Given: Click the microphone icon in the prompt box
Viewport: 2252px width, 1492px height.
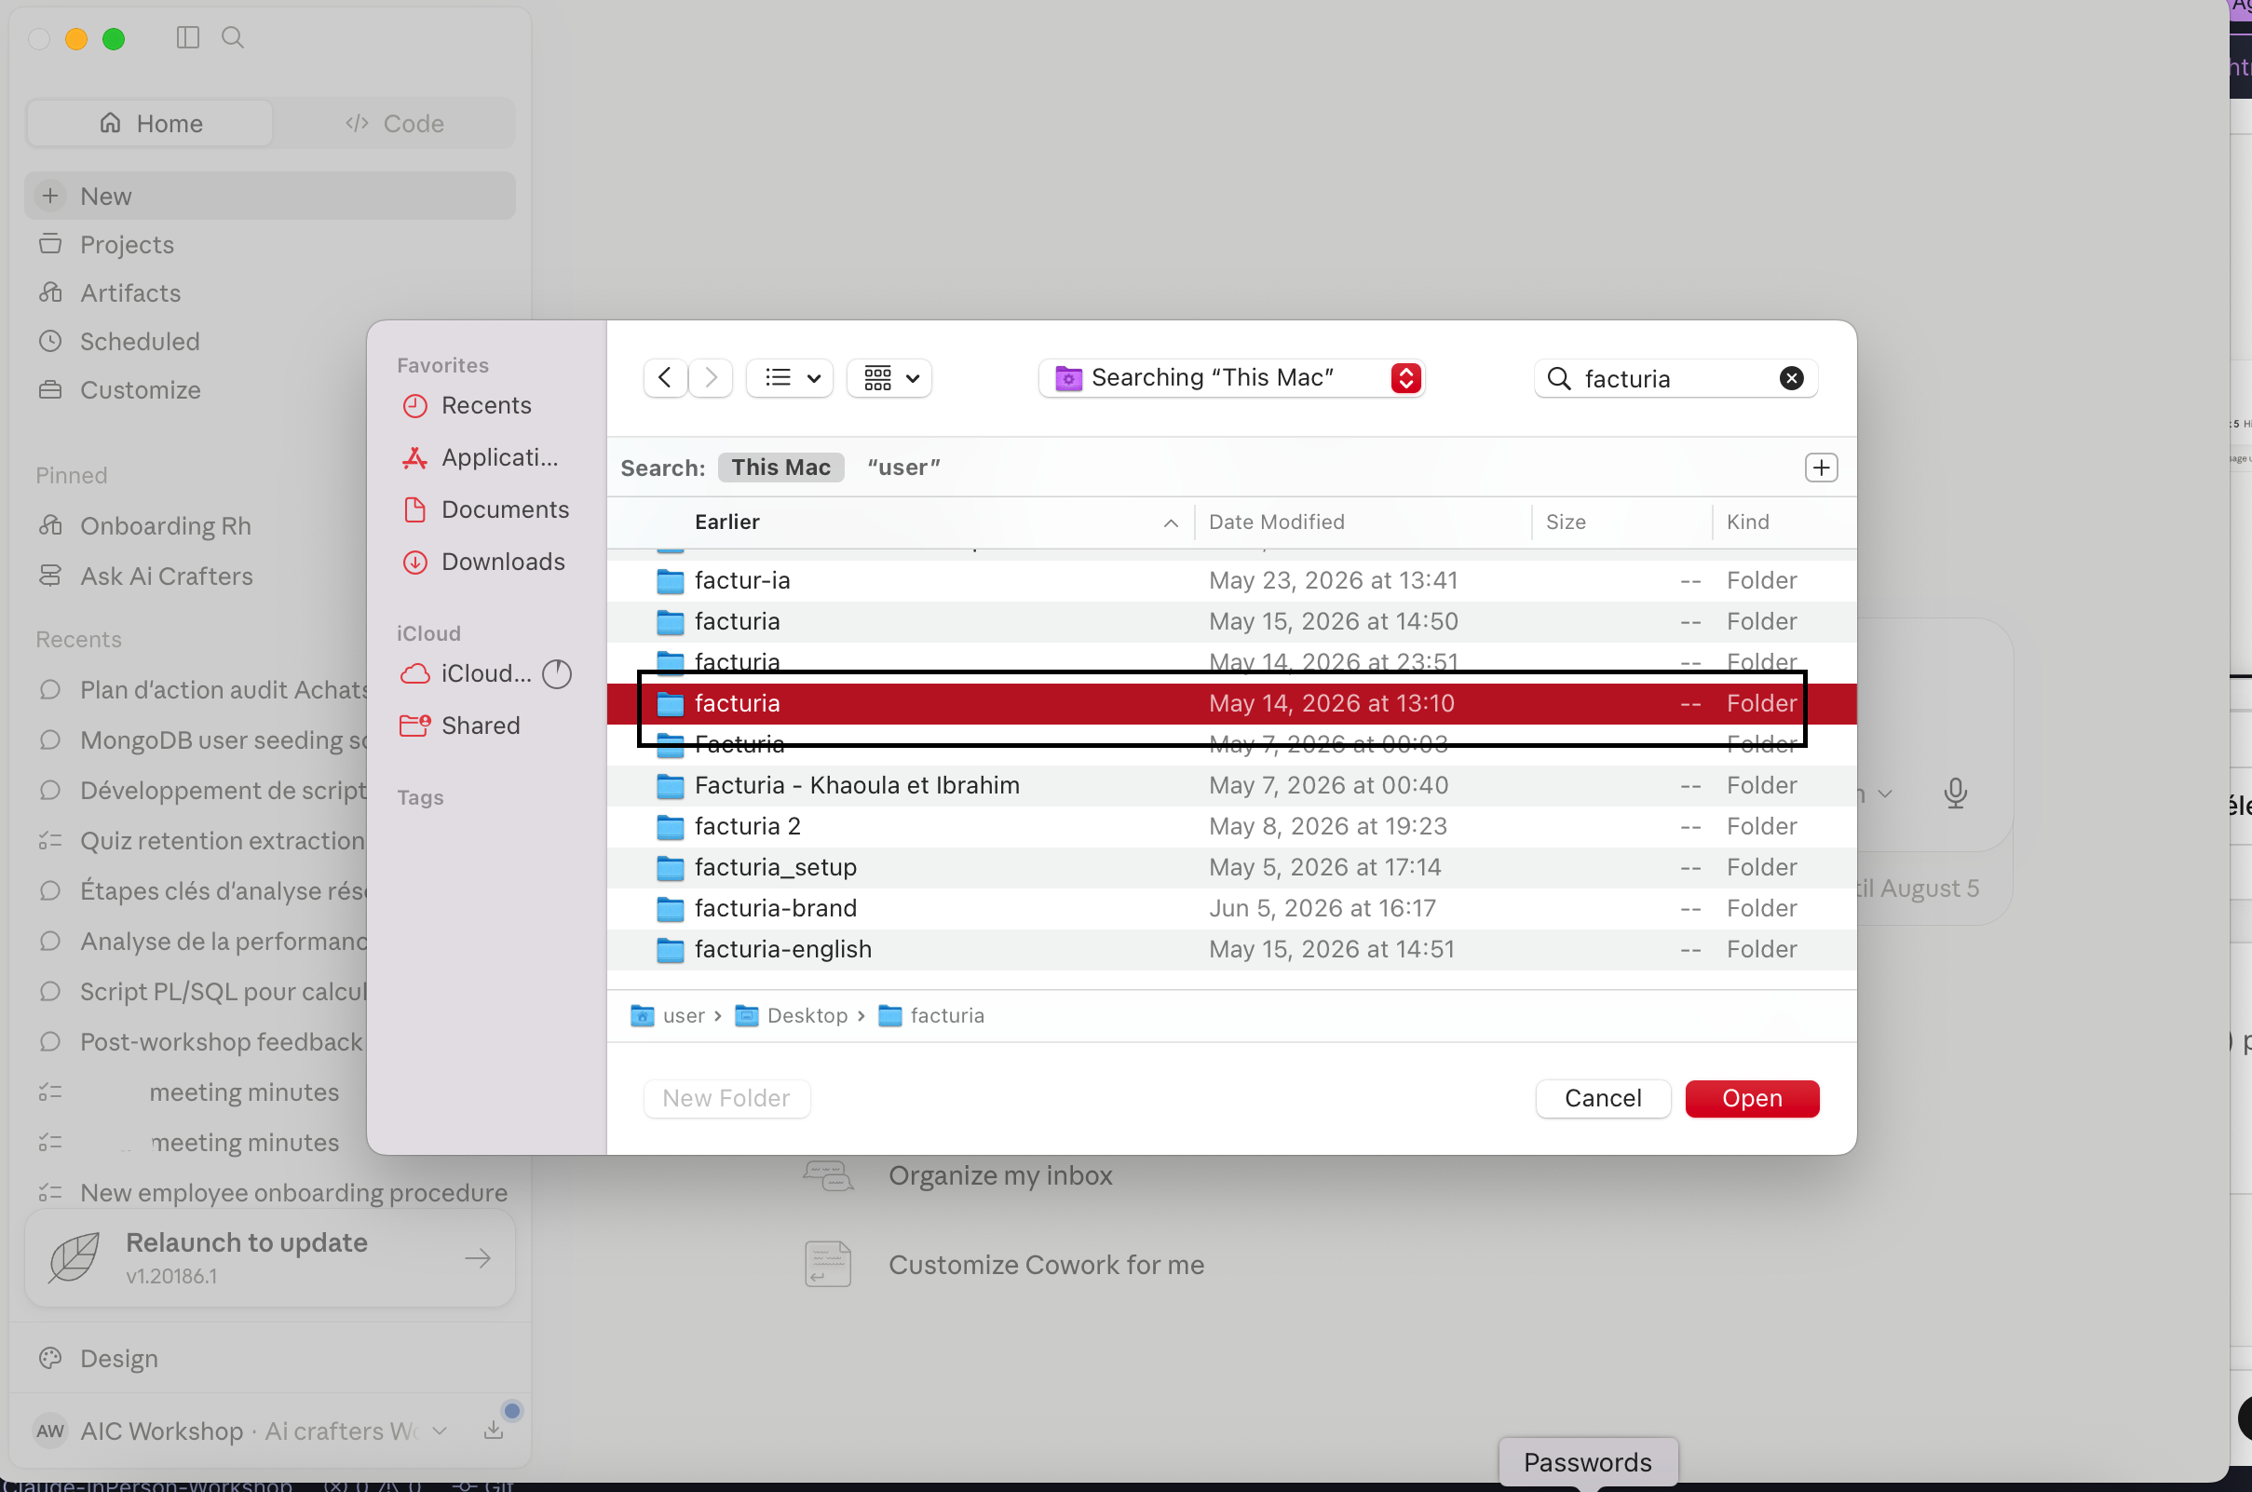Looking at the screenshot, I should [1955, 793].
